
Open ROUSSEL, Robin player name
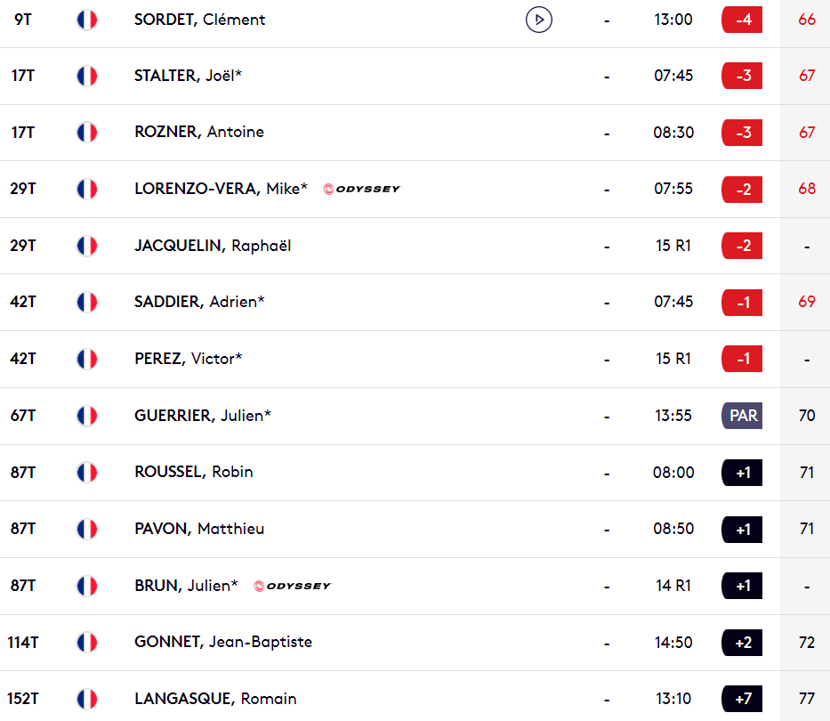194,472
